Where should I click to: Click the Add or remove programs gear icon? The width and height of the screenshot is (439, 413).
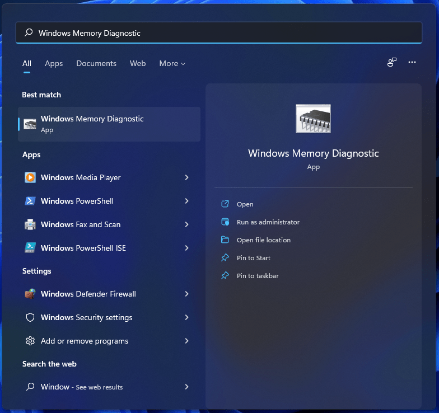pos(30,341)
